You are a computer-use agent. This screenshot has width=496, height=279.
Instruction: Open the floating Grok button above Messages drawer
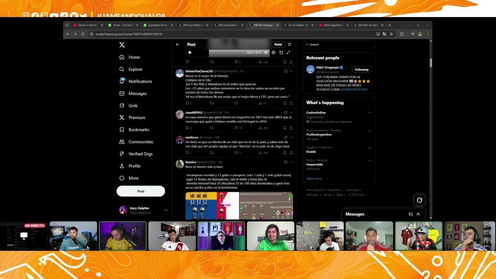(419, 200)
